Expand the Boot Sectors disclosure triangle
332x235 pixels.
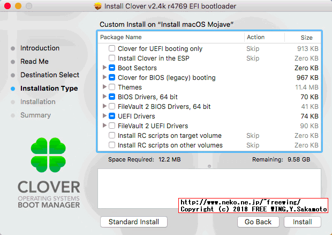click(104, 68)
